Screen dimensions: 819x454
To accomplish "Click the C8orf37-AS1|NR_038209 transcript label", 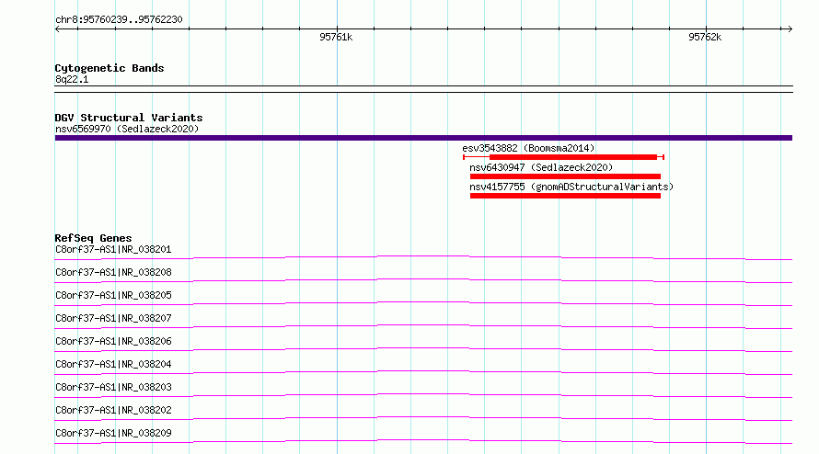I will (x=113, y=433).
